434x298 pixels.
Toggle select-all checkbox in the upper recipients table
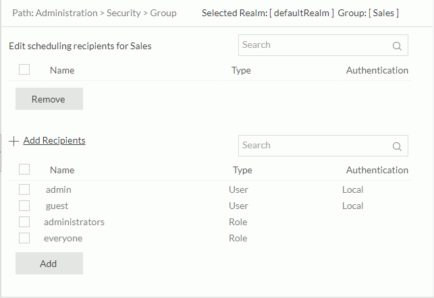point(24,69)
